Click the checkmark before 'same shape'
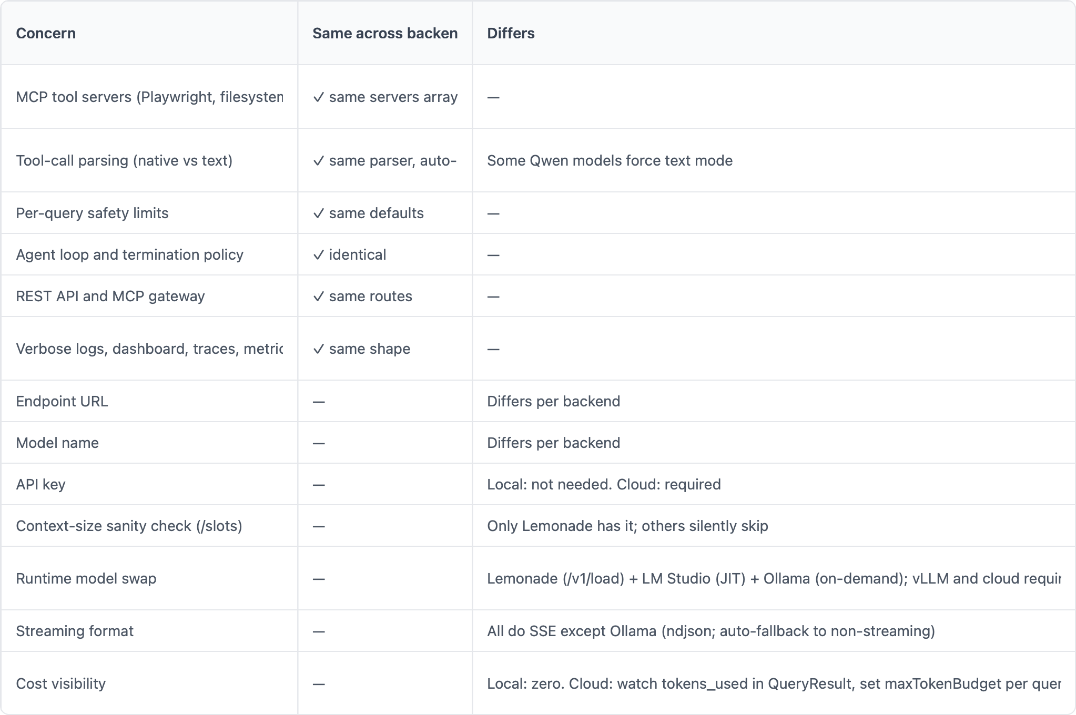1076x715 pixels. pos(318,349)
